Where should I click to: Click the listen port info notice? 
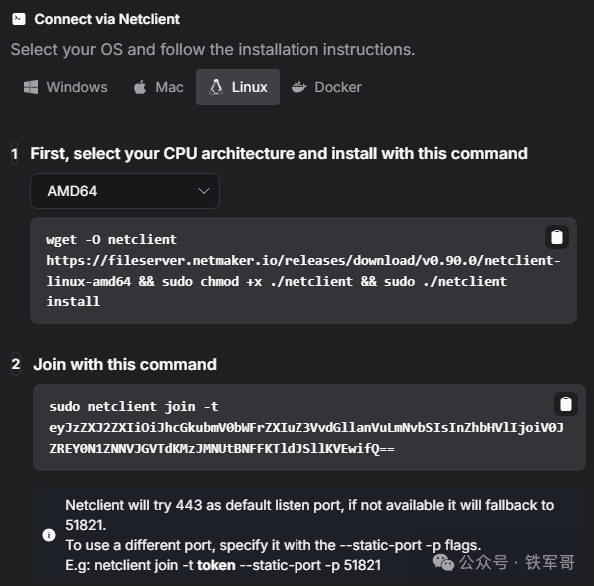tap(309, 535)
